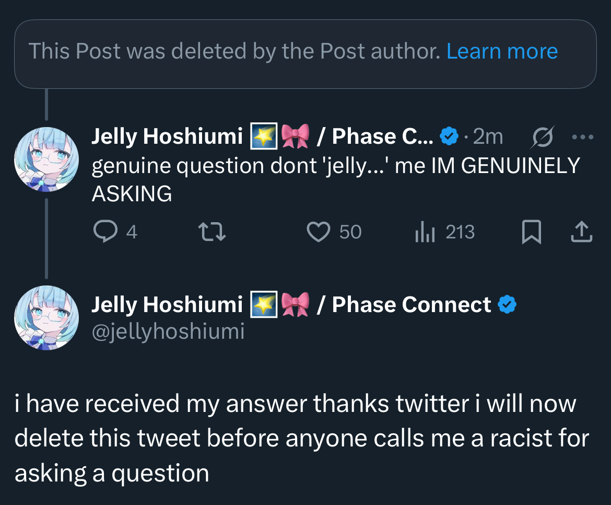This screenshot has width=611, height=505.
Task: Click the verified badge next to Phase Connect
Action: tap(507, 305)
